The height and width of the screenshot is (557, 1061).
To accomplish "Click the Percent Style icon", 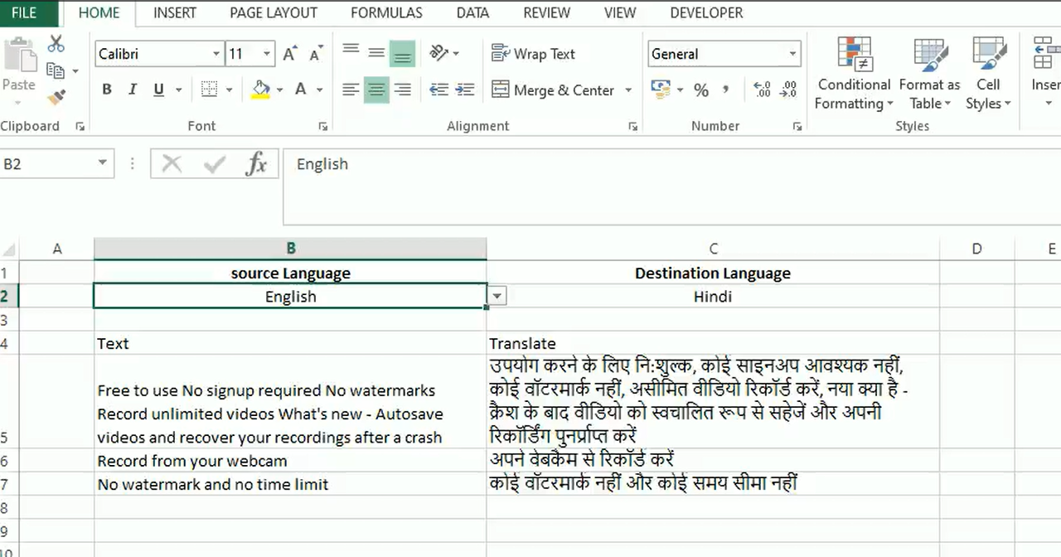I will [x=701, y=90].
